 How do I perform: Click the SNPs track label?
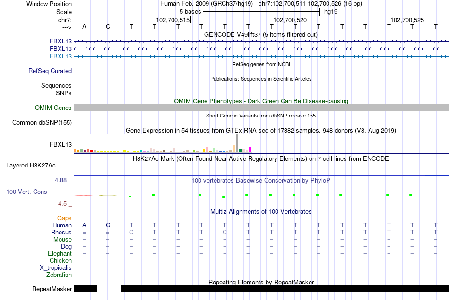click(x=64, y=93)
